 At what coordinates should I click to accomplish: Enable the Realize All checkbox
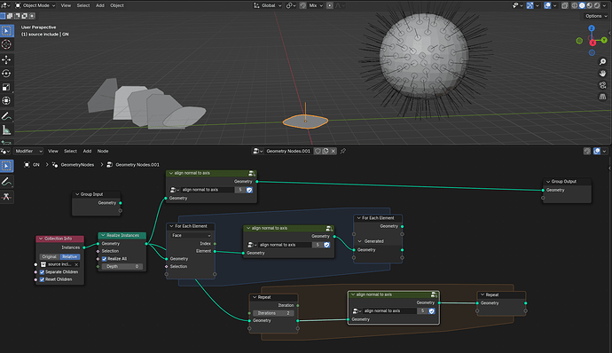click(x=104, y=259)
